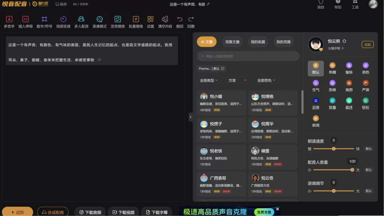384x216 pixels.
Task: Open the 设置 settings tool
Action: coord(150,22)
